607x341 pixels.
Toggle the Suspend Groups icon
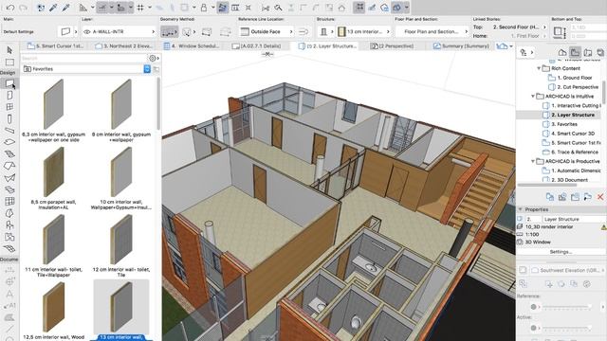(x=359, y=8)
